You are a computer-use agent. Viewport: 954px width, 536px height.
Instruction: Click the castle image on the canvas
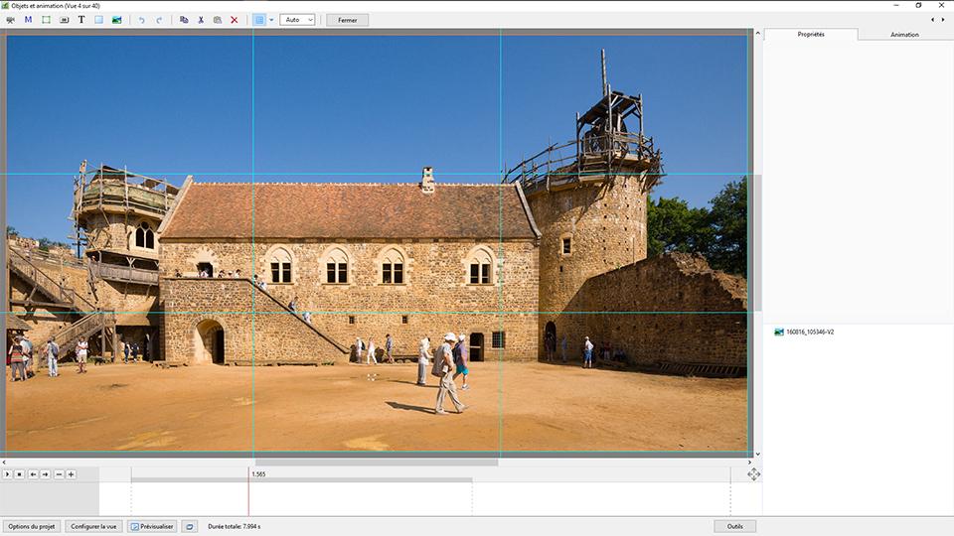coord(377,243)
